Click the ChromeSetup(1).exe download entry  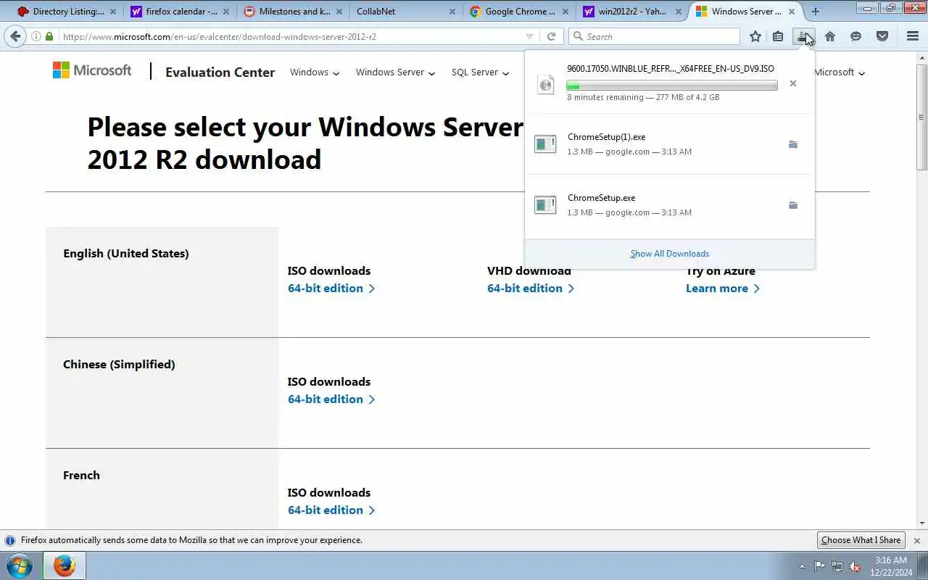tap(670, 144)
